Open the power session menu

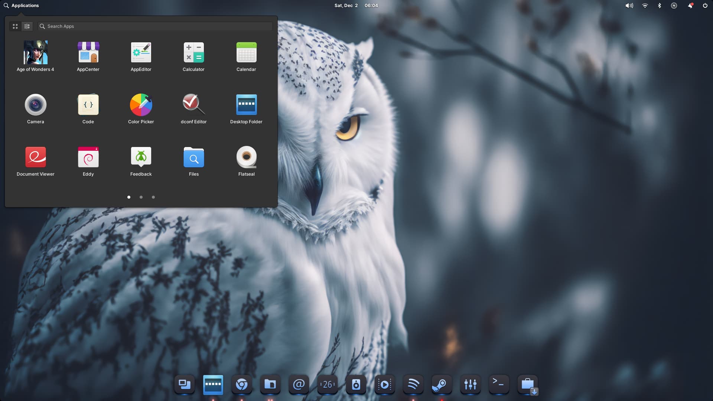pos(705,6)
